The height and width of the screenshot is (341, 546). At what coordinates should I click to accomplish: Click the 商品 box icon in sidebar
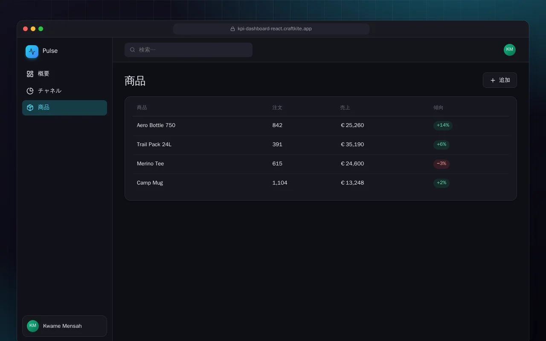pos(30,107)
